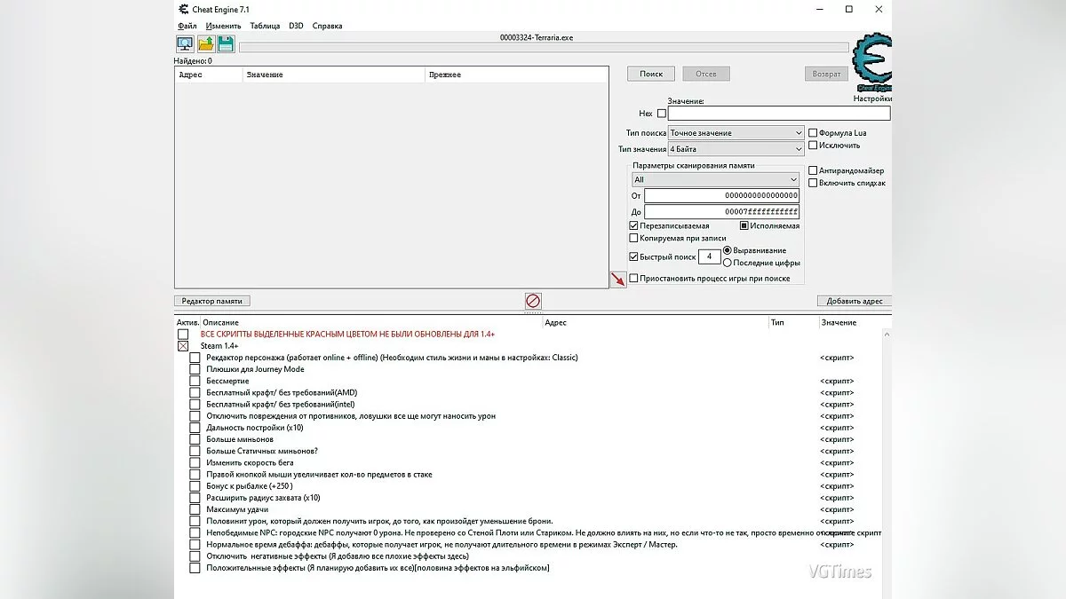Click the red arrow add-to-list icon

click(x=618, y=280)
